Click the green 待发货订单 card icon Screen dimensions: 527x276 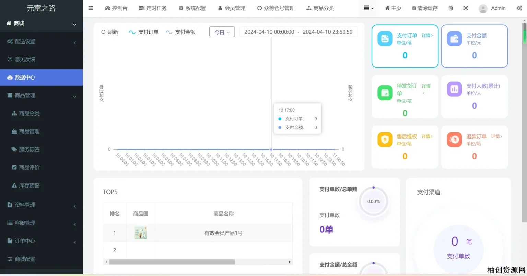[x=385, y=93]
